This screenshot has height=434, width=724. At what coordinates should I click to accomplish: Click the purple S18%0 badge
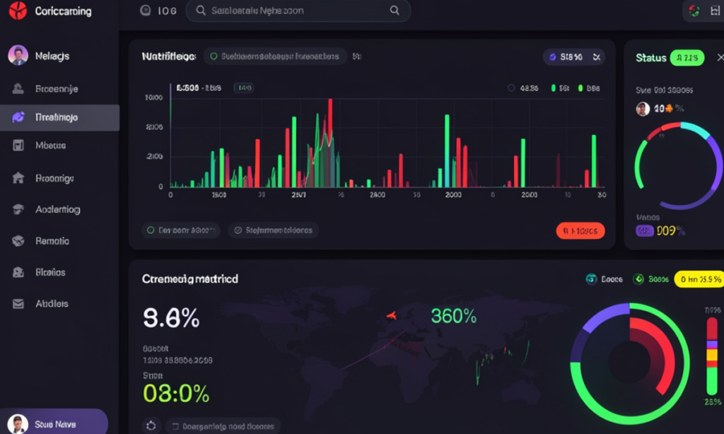(566, 57)
